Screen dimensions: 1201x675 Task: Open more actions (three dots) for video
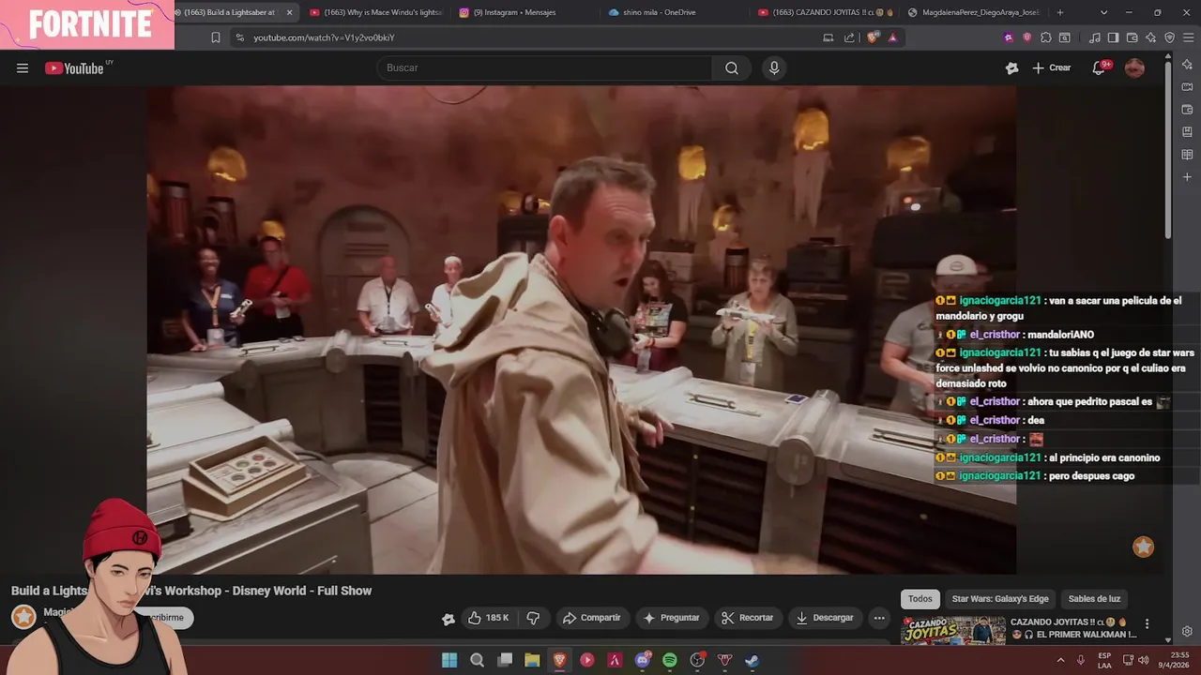coord(879,618)
